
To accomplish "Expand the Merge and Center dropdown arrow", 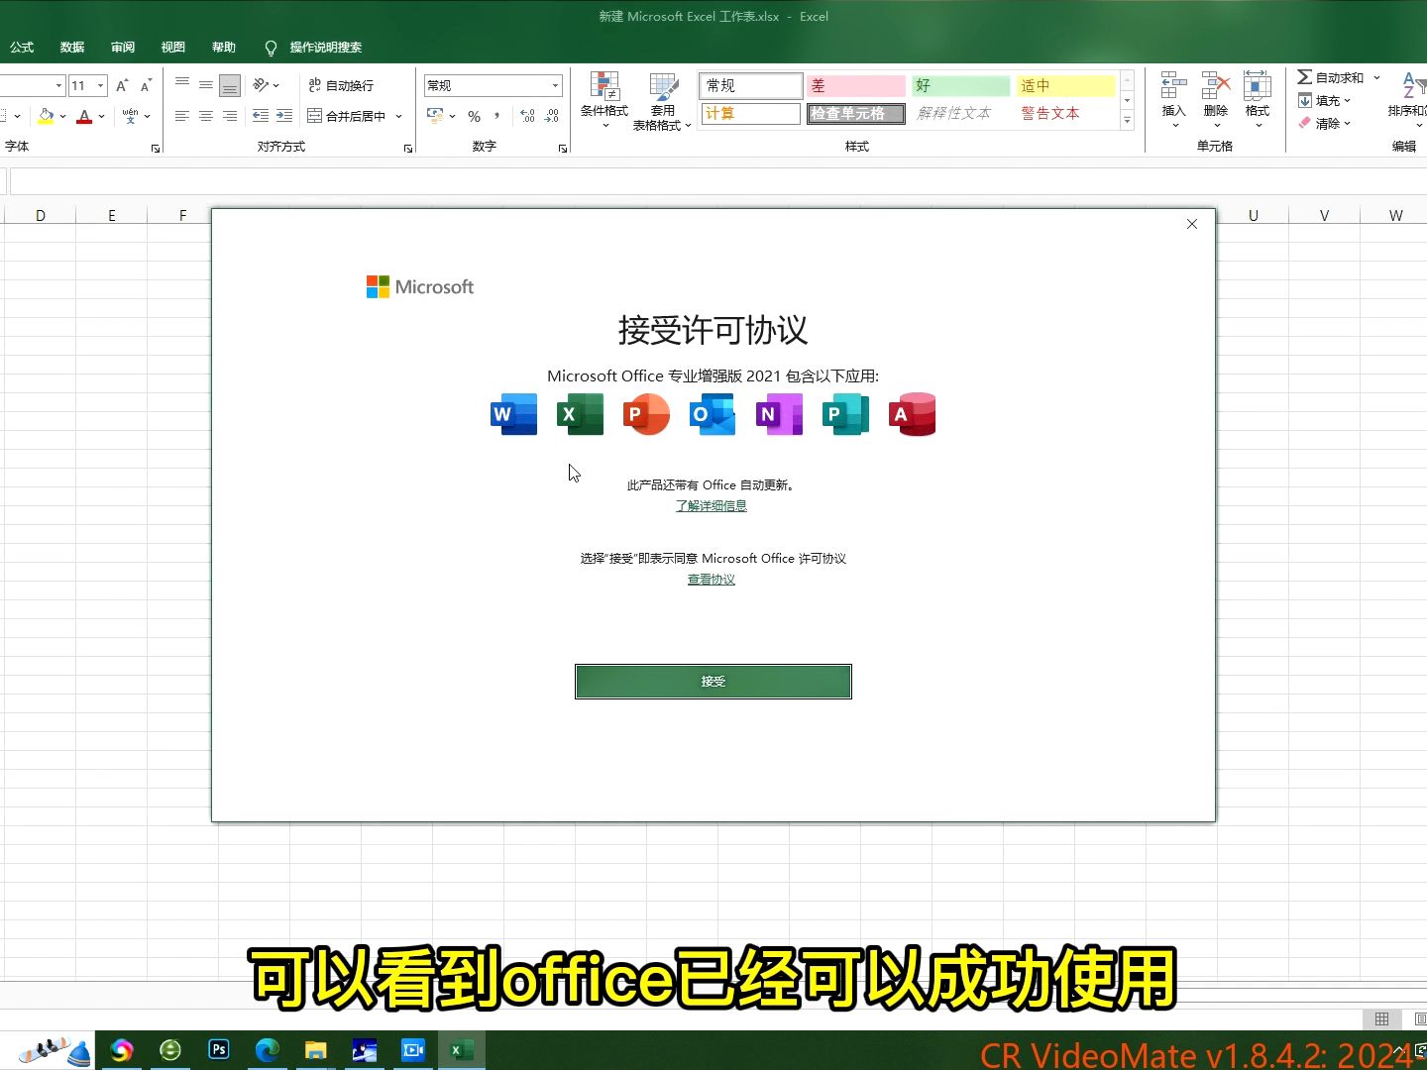I will click(x=399, y=116).
